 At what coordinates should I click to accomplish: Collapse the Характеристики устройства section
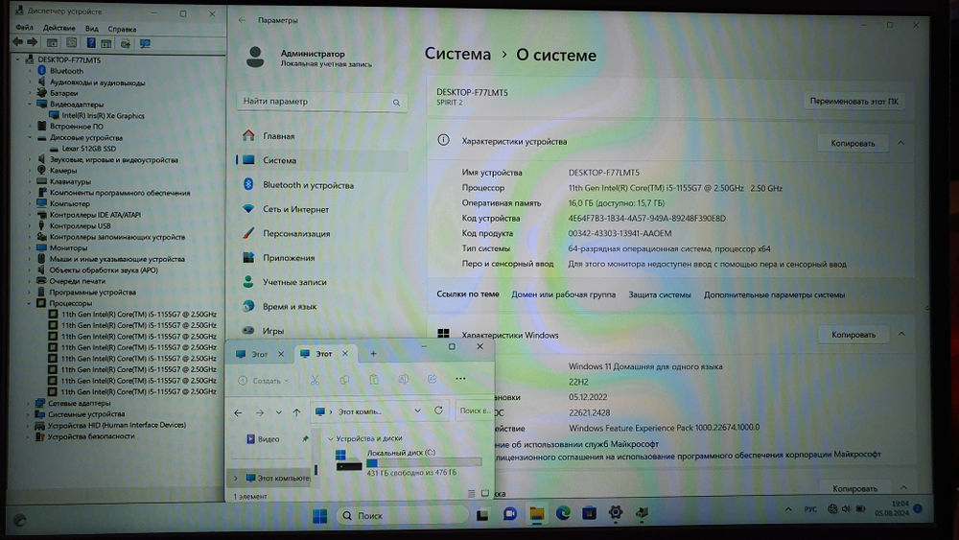901,143
